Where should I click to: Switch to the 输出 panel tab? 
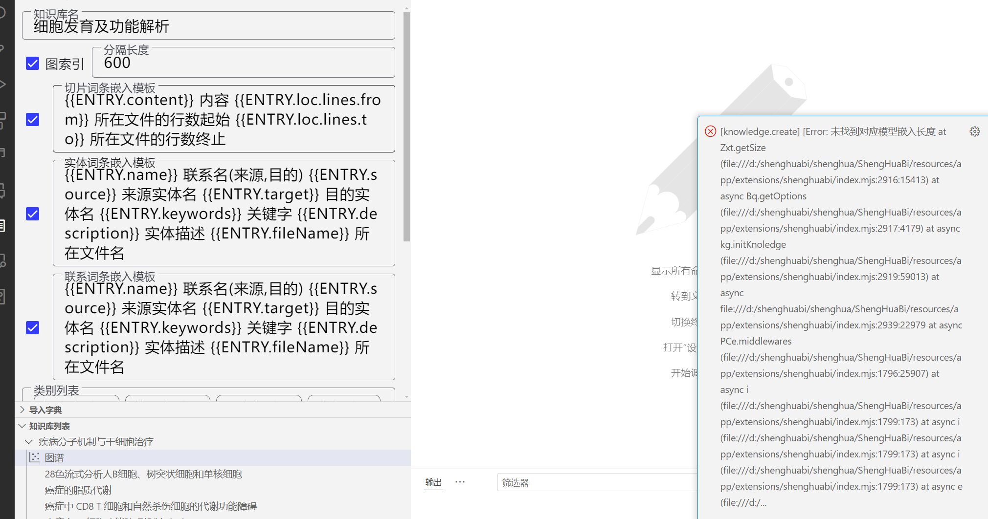pos(433,482)
